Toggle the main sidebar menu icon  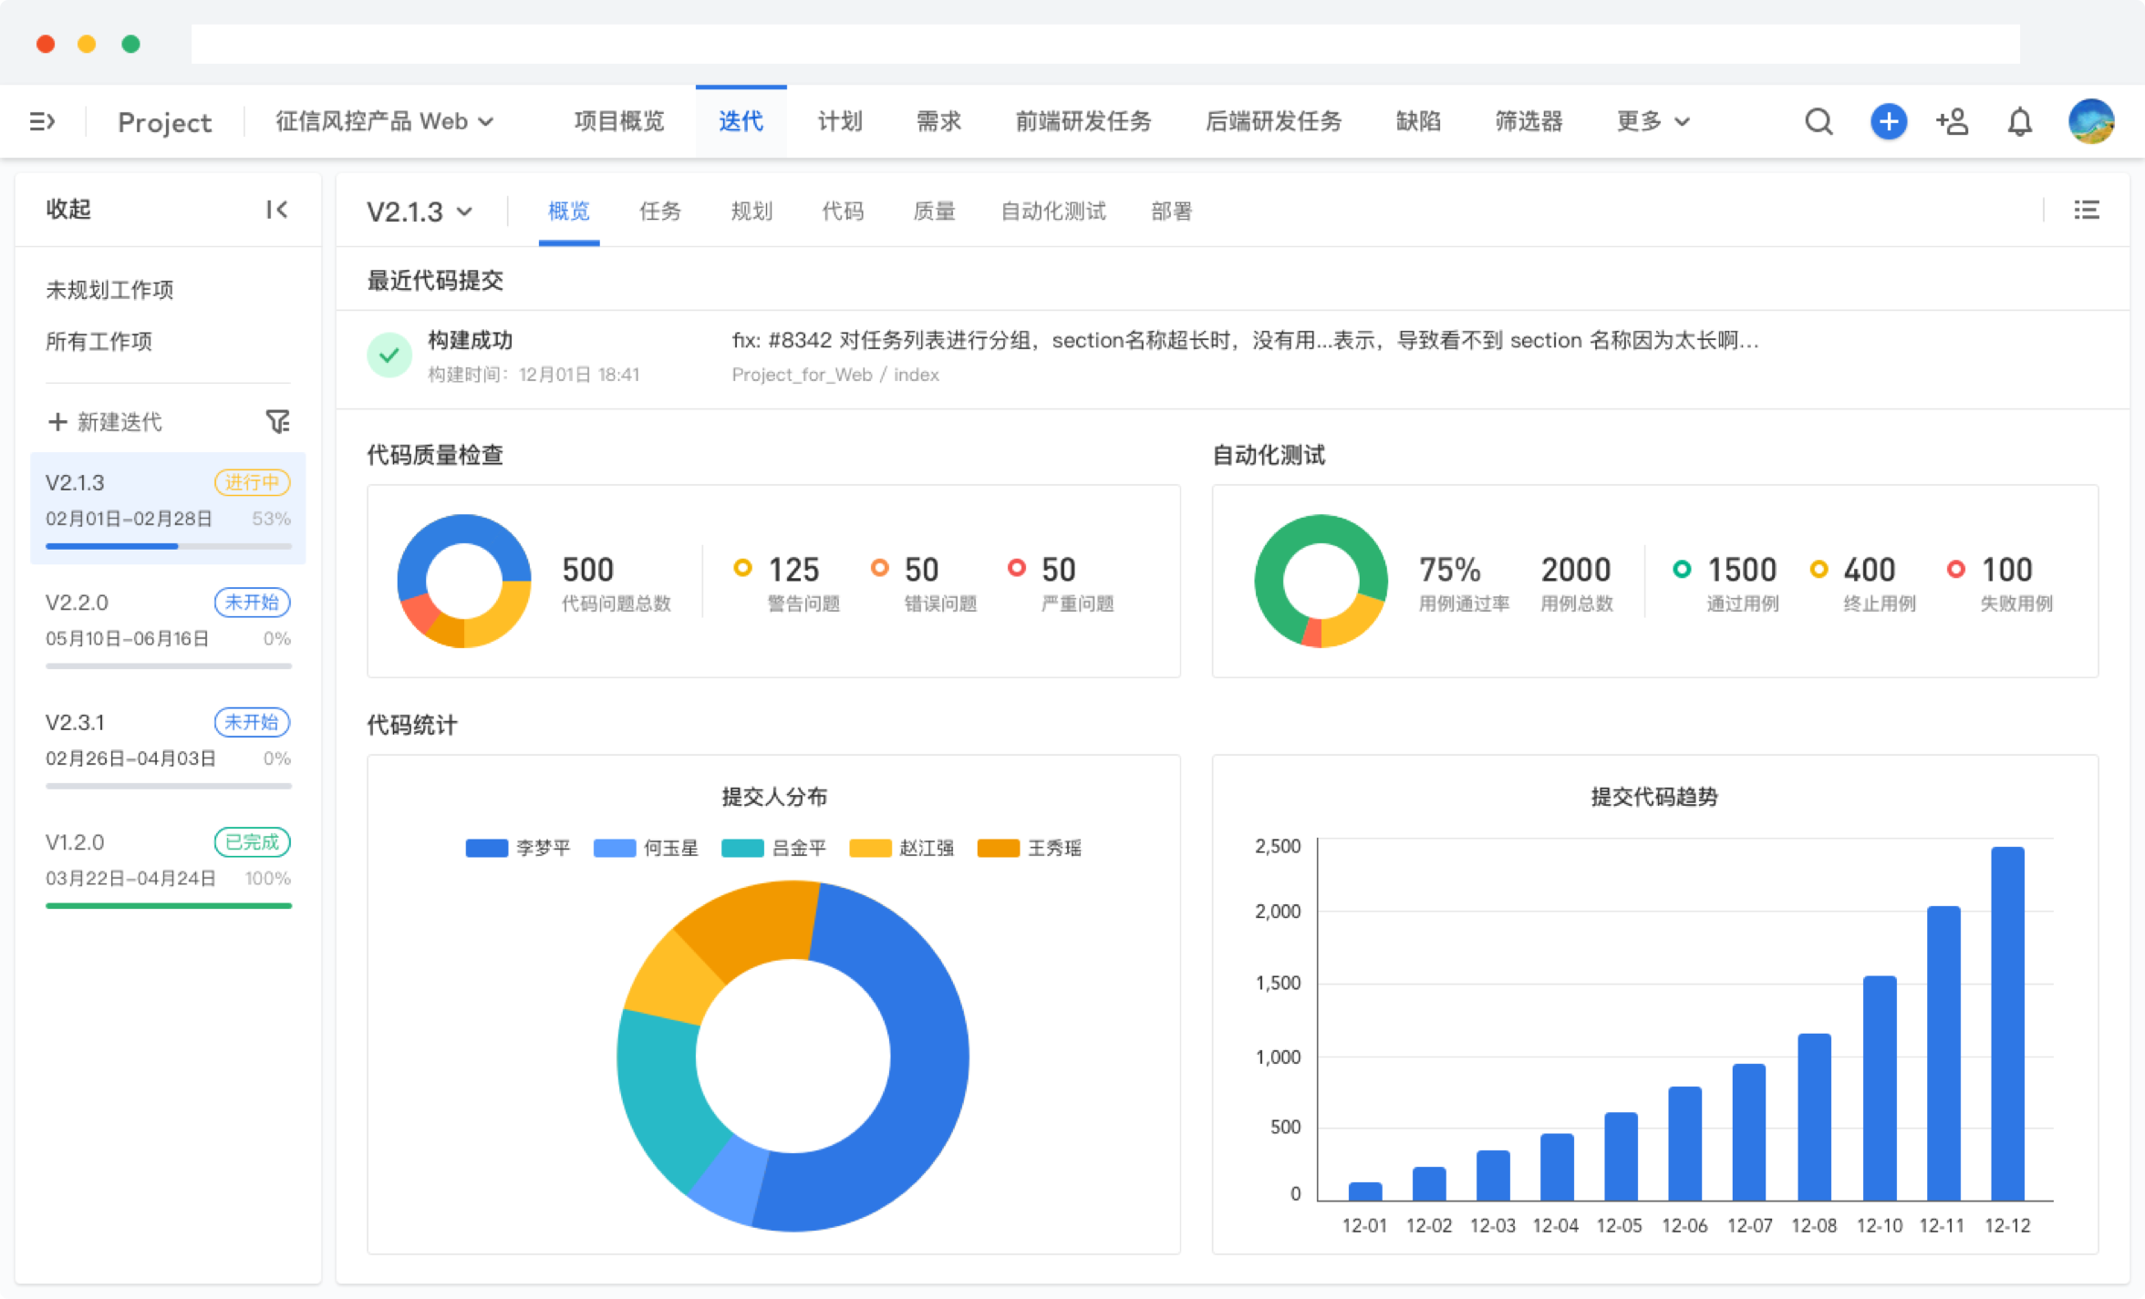42,121
